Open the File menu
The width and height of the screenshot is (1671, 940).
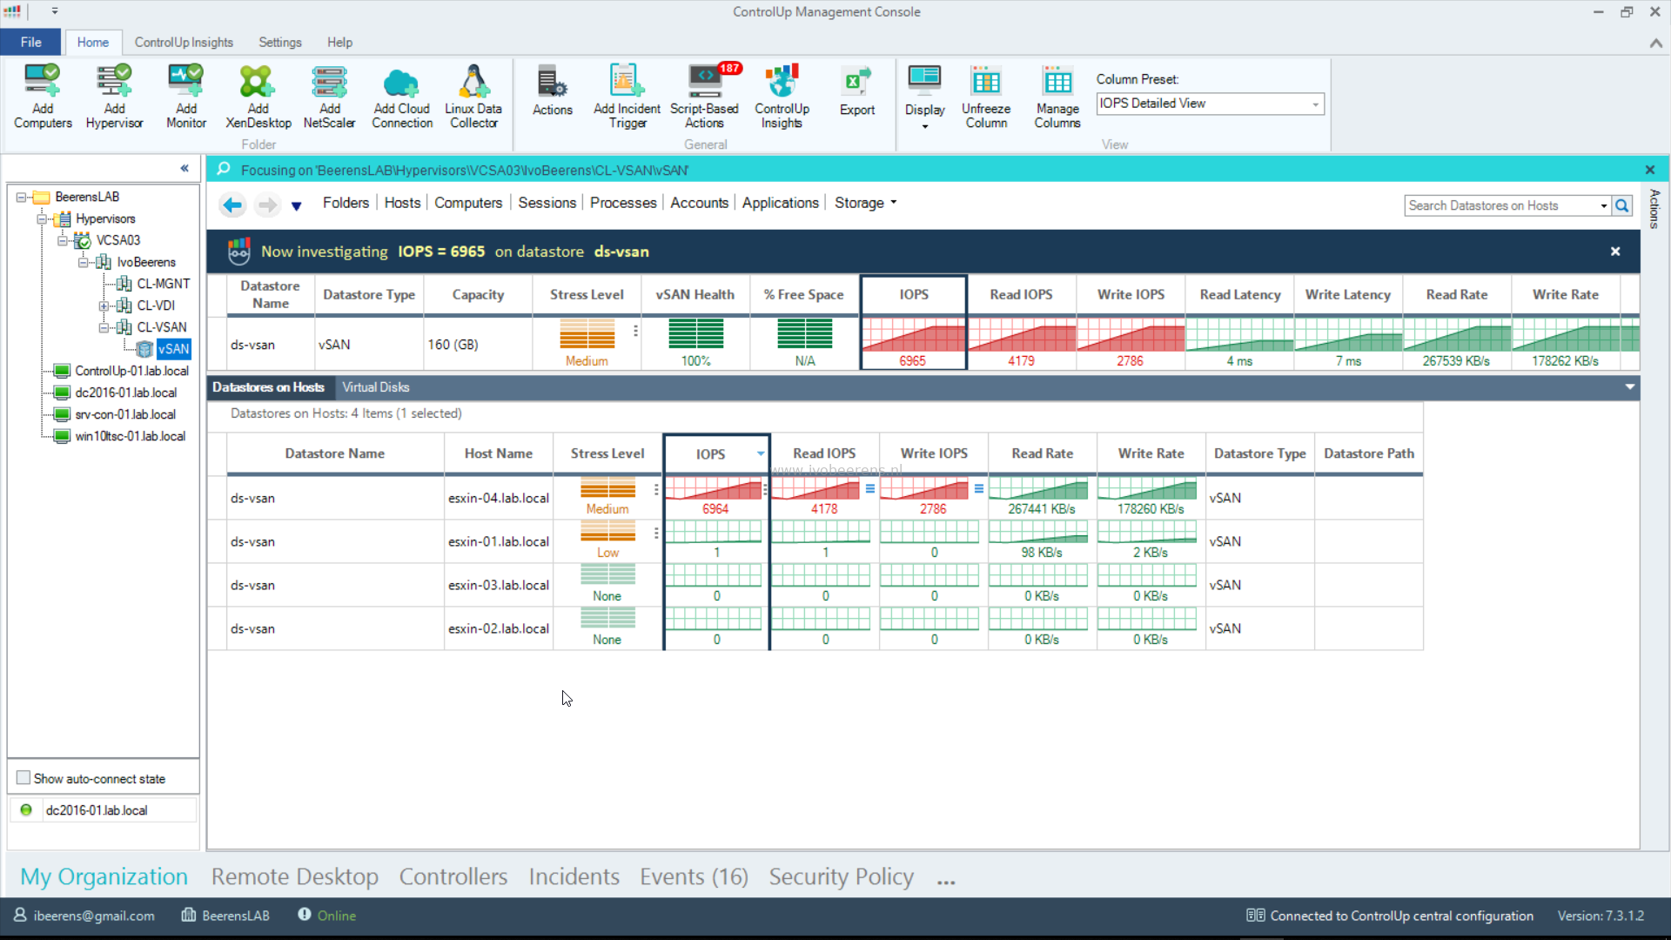tap(30, 42)
